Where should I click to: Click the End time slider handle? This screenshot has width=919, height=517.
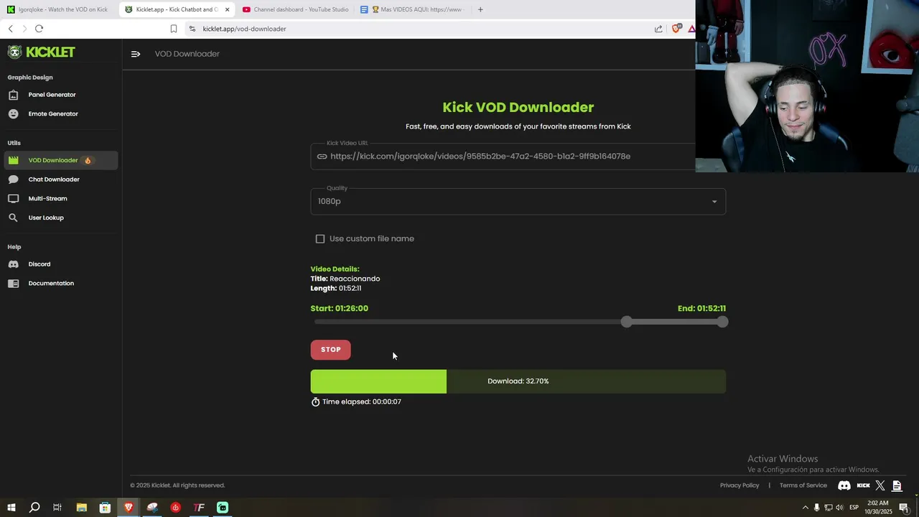[722, 322]
